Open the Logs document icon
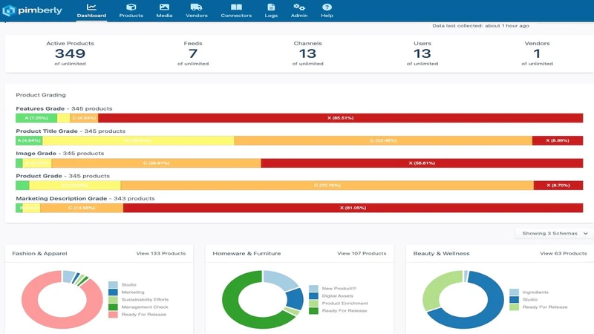This screenshot has height=334, width=594. [271, 7]
